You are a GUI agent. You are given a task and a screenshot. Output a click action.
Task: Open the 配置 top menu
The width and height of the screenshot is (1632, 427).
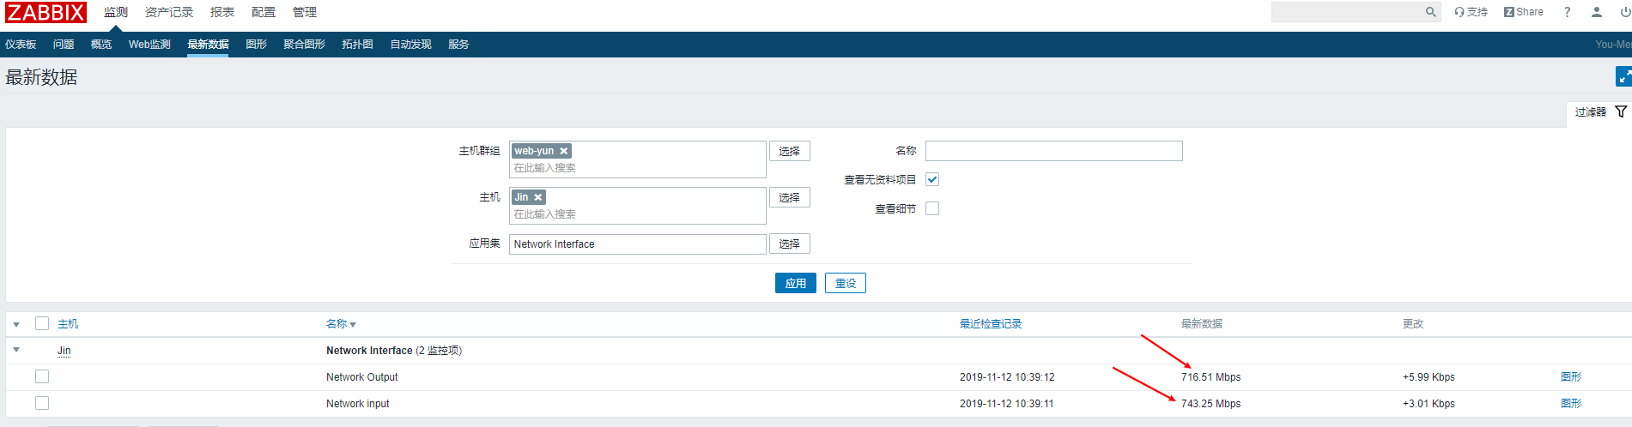click(264, 12)
